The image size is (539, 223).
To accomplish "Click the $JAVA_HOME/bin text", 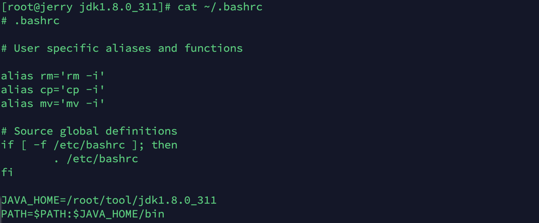I will 119,214.
